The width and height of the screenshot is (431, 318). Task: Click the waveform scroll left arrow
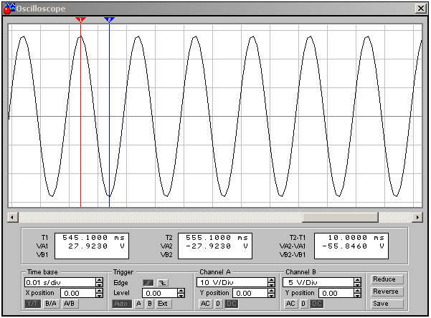click(x=13, y=218)
